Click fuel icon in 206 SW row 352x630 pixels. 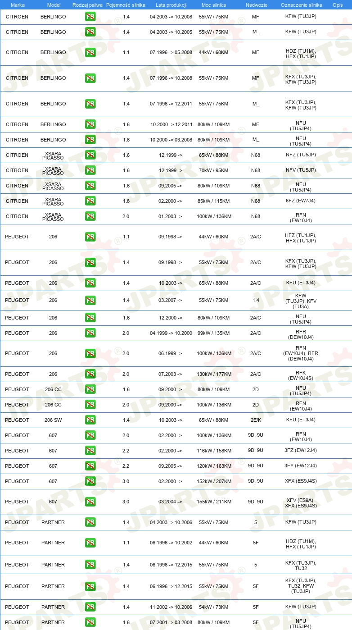(90, 420)
